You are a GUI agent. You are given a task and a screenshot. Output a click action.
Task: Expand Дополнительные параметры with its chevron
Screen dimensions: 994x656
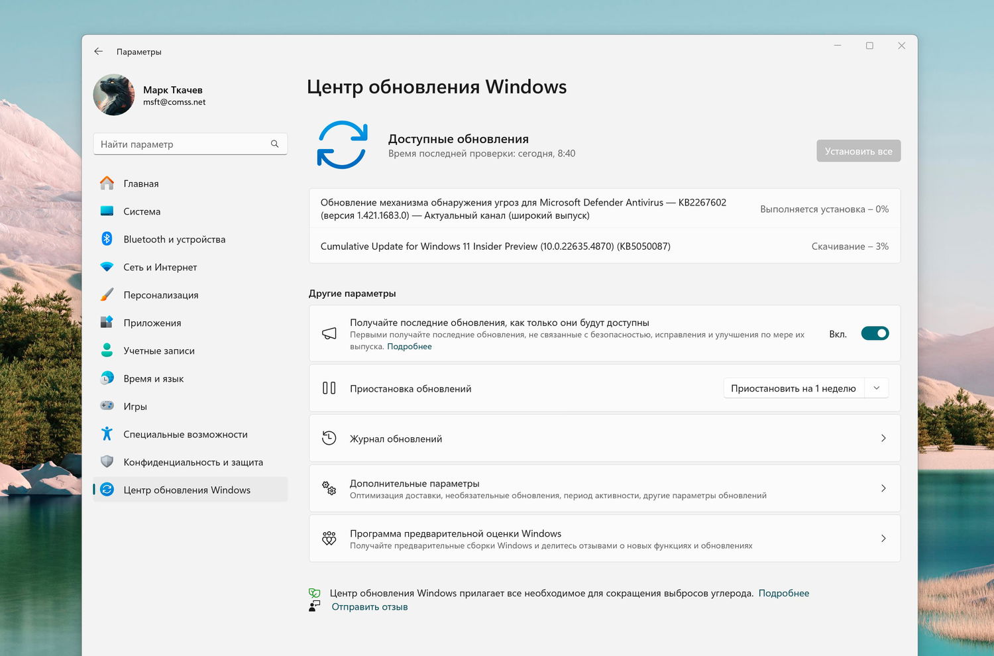[883, 488]
